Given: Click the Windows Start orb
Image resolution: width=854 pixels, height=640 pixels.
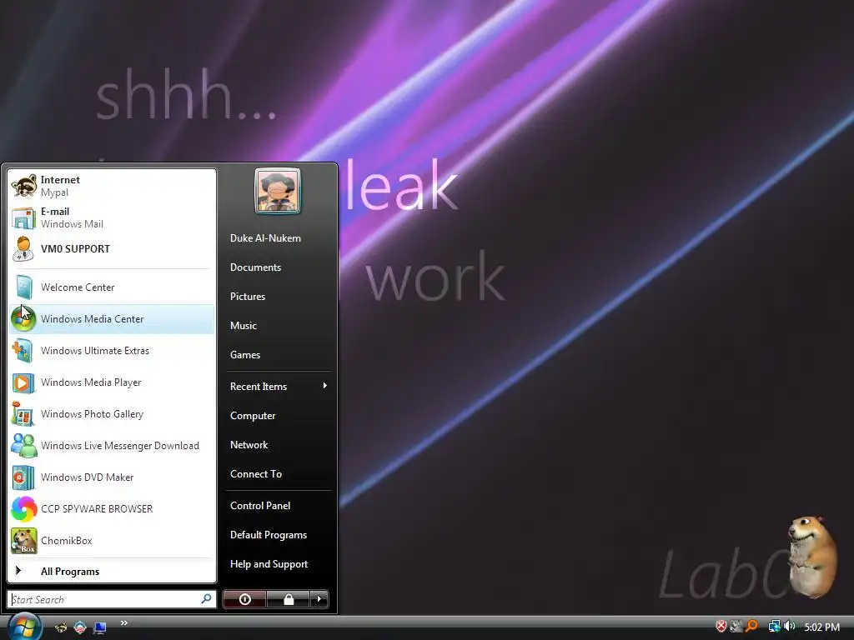Looking at the screenshot, I should tap(24, 627).
